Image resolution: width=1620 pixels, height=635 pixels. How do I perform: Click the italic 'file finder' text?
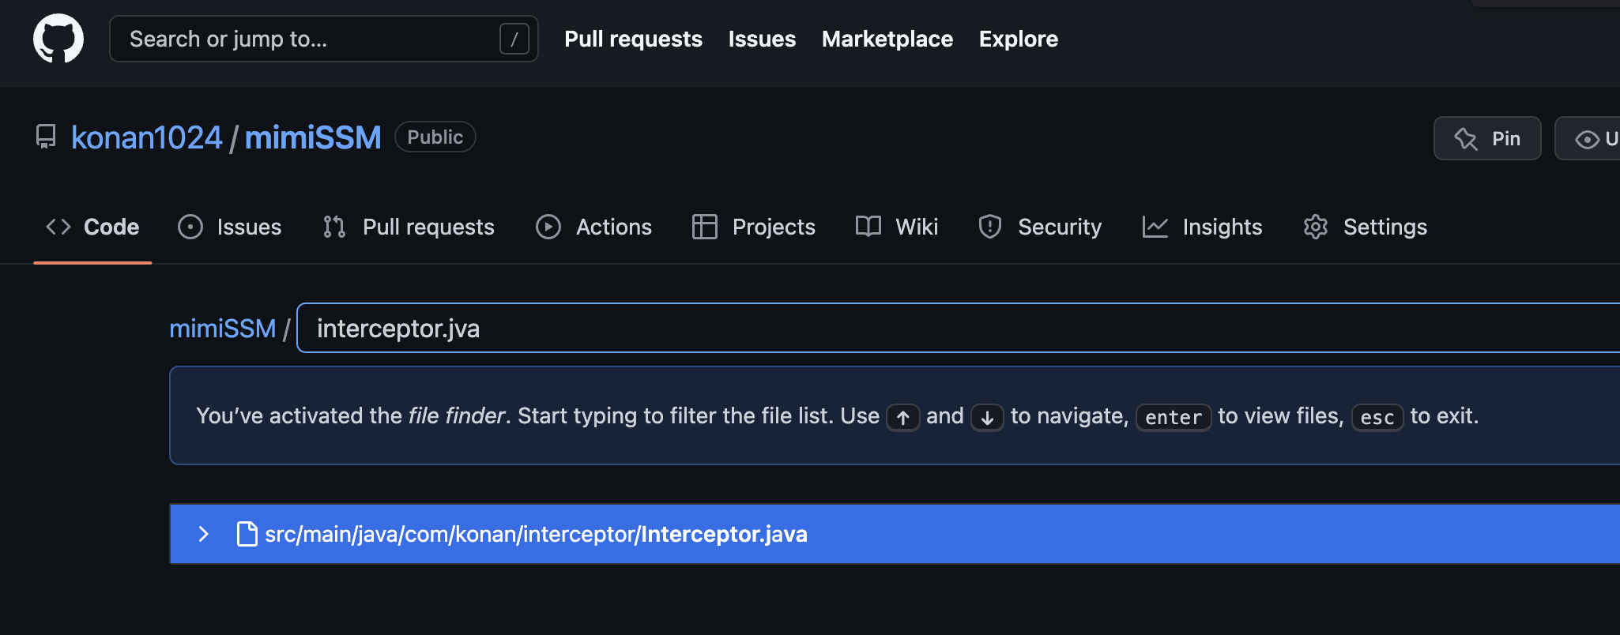click(456, 415)
